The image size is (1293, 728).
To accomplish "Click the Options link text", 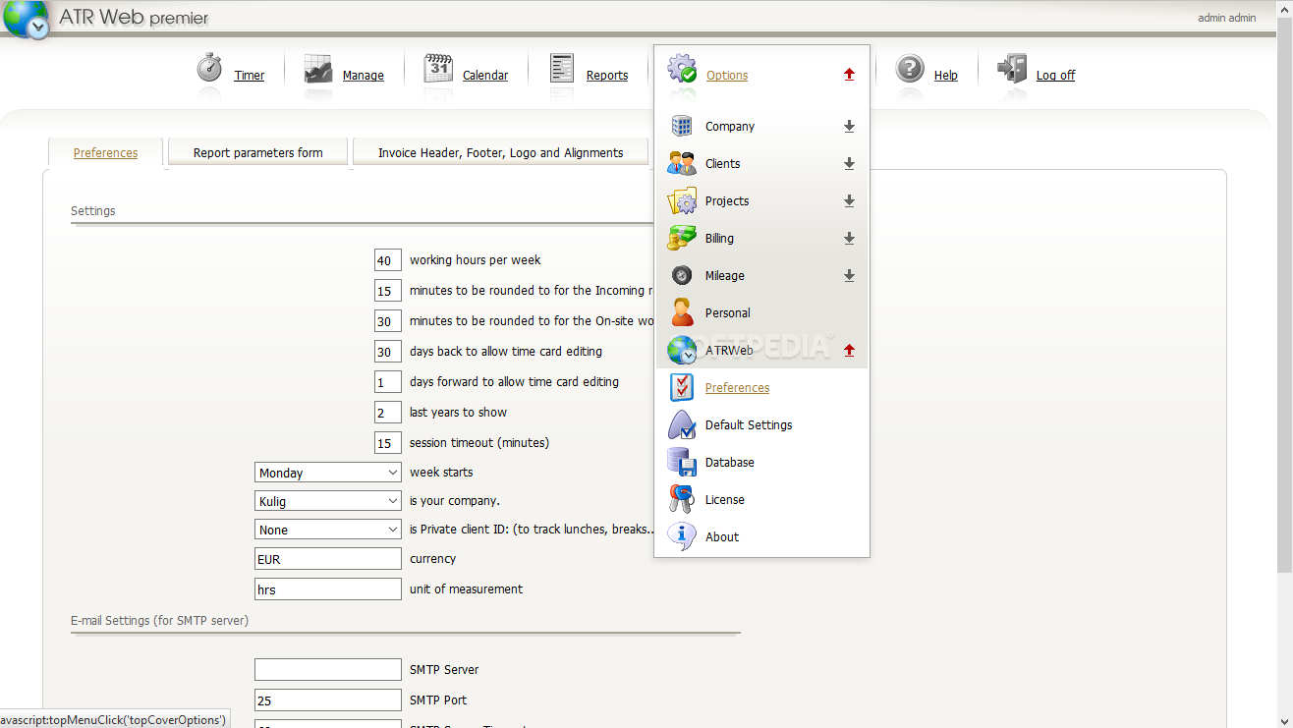I will coord(727,76).
